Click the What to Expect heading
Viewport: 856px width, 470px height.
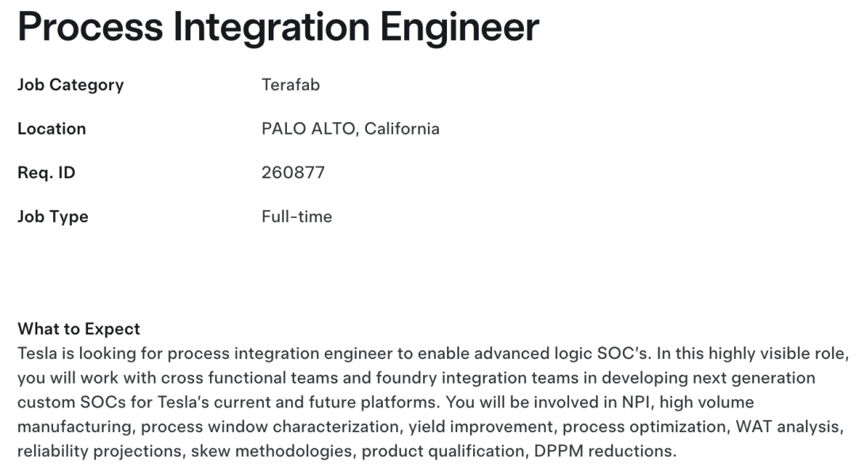(x=78, y=329)
